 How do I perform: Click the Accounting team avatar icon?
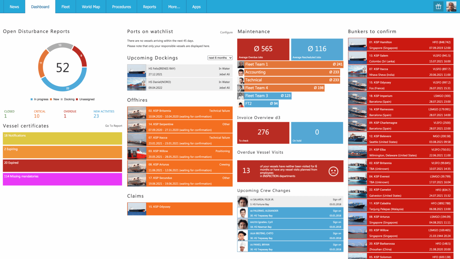[241, 72]
